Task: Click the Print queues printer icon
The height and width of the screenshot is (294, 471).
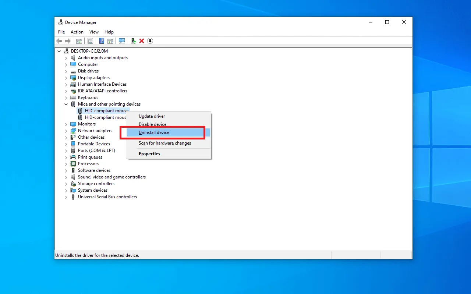Action: pyautogui.click(x=73, y=157)
